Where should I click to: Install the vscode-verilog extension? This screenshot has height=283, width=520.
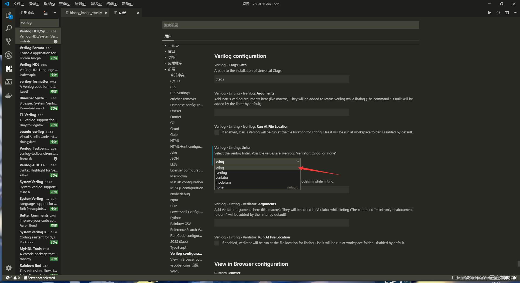(x=54, y=142)
